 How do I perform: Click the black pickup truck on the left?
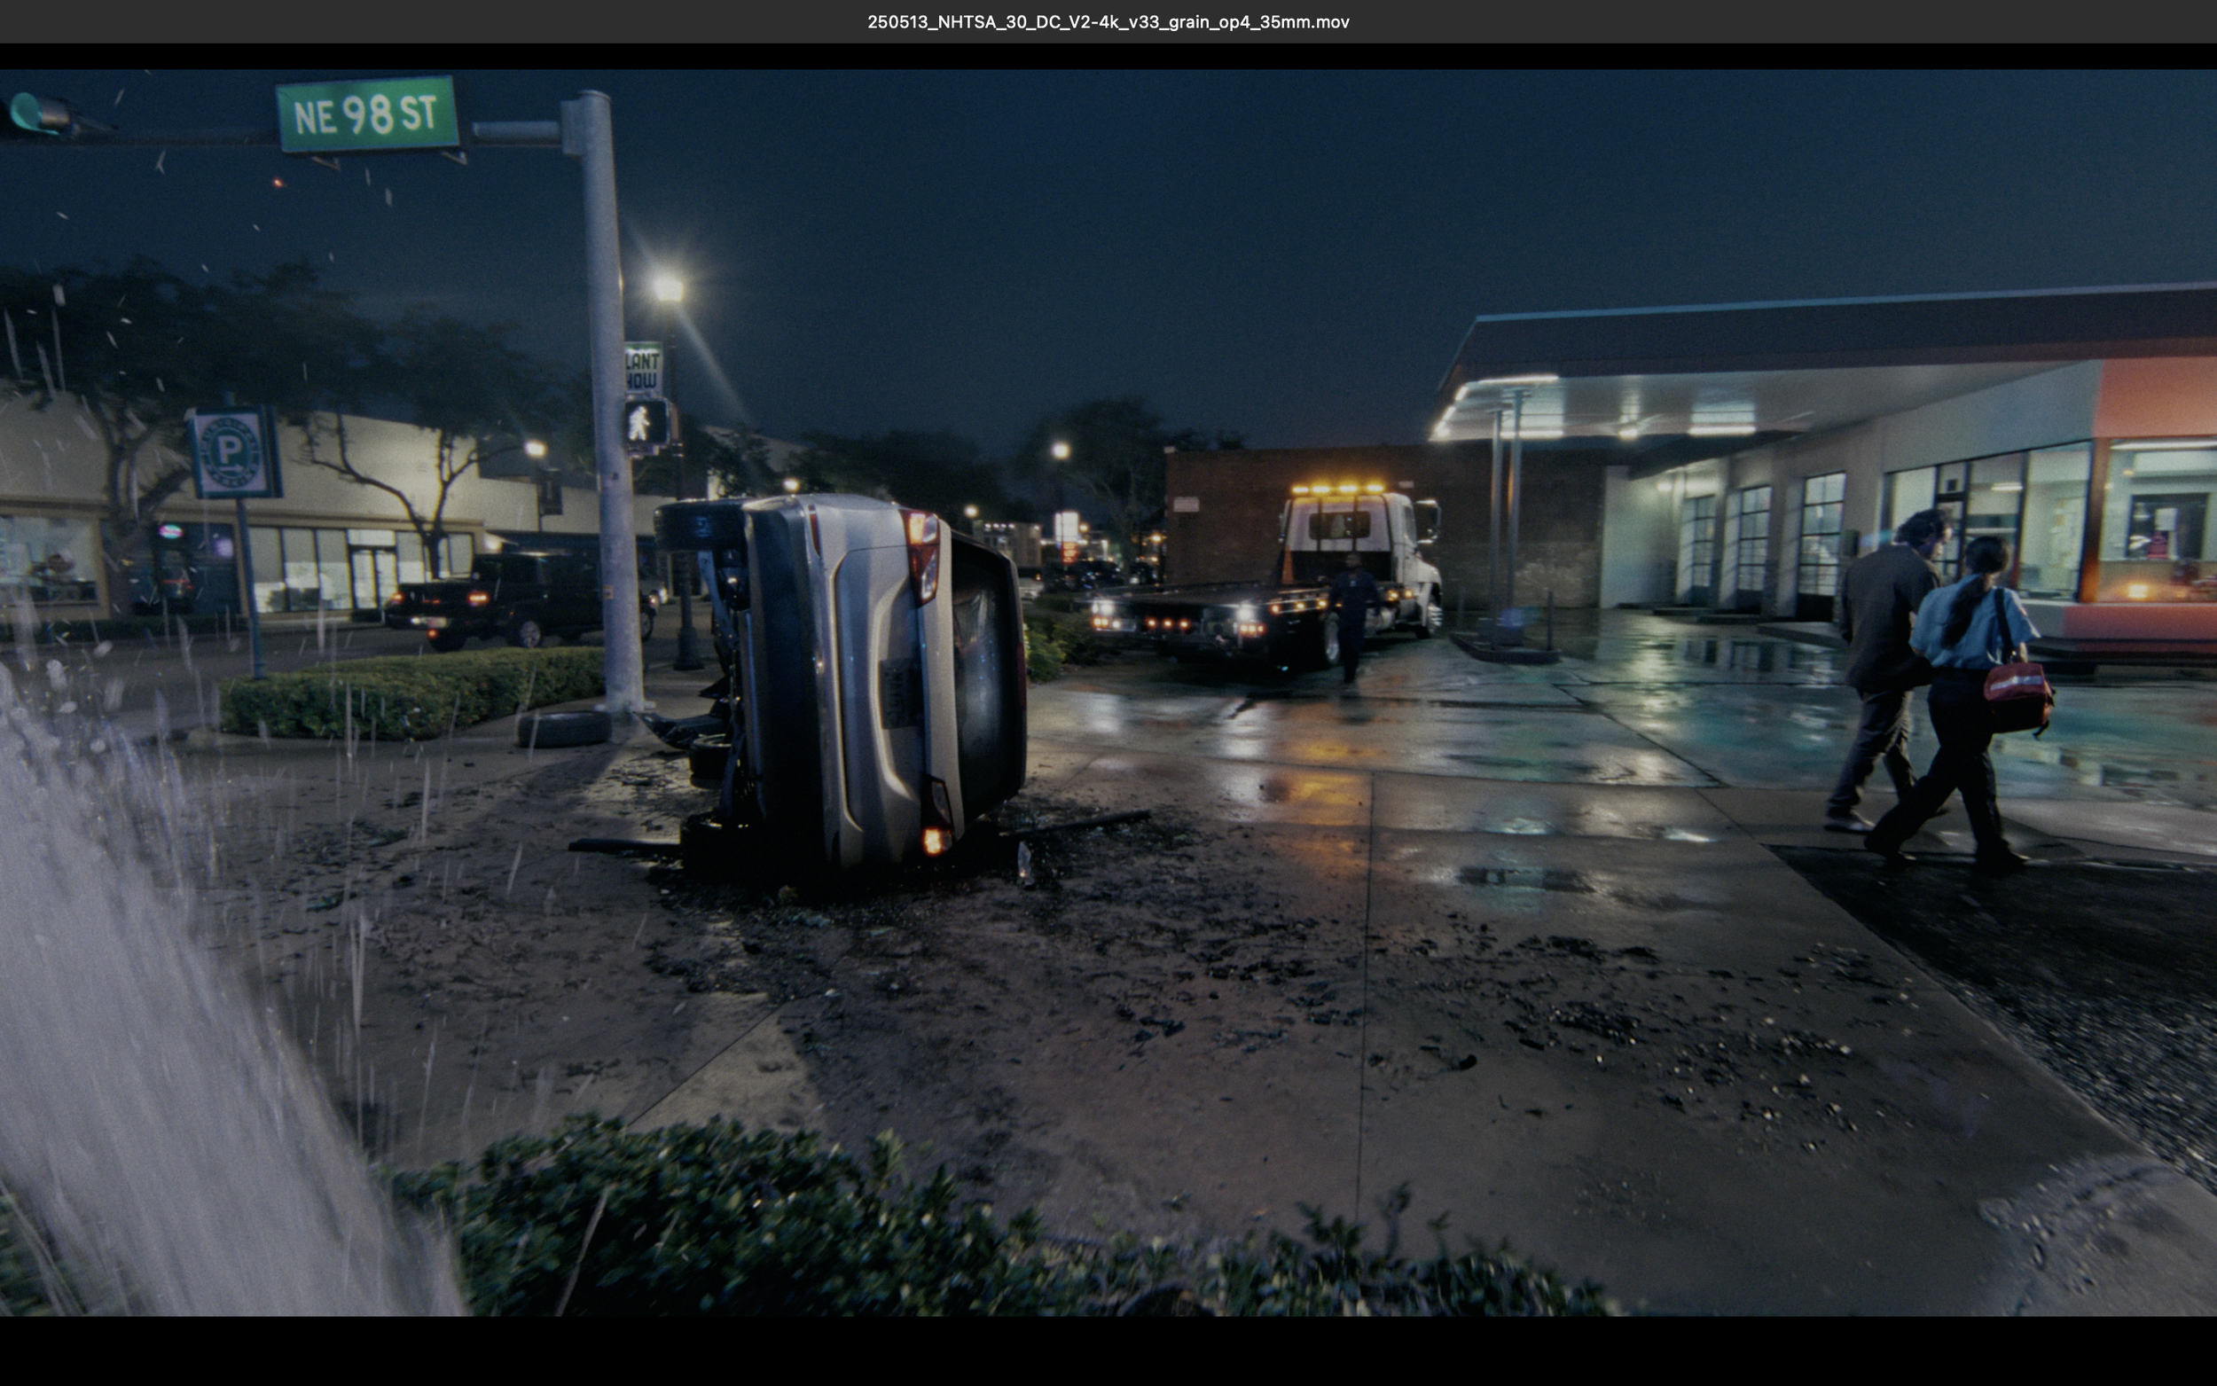pos(519,599)
